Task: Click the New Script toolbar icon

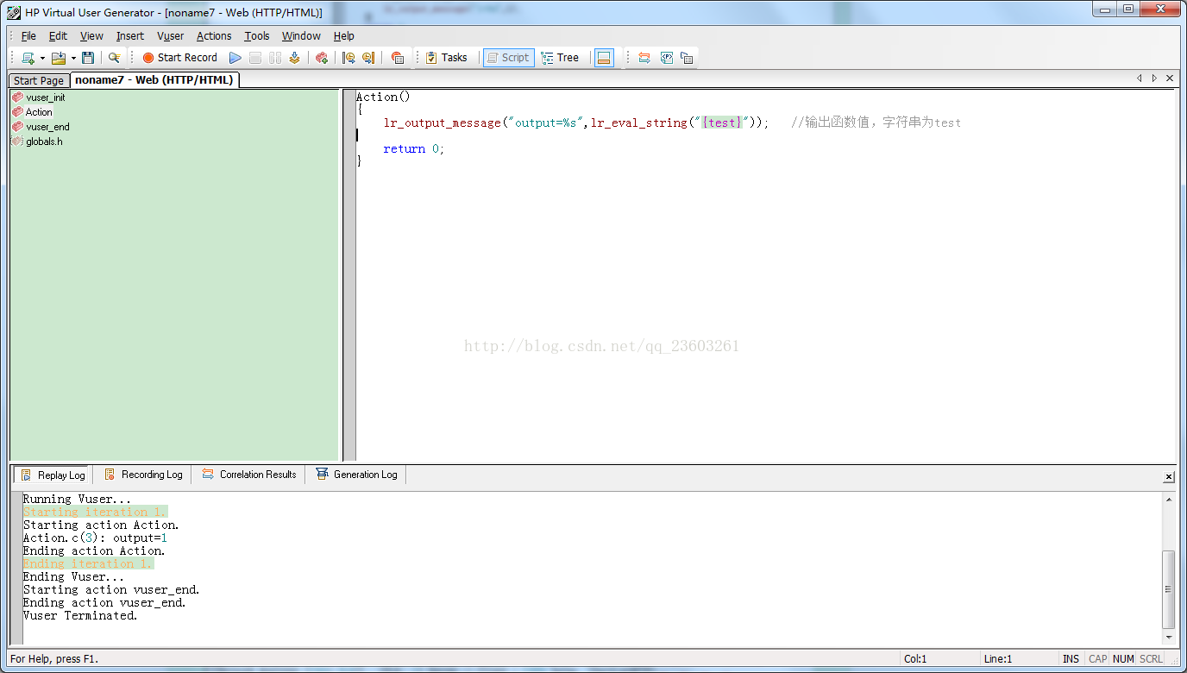Action: tap(28, 58)
